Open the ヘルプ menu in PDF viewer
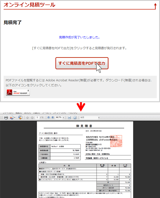Image resolution: width=160 pixels, height=198 pixels. click(73, 113)
